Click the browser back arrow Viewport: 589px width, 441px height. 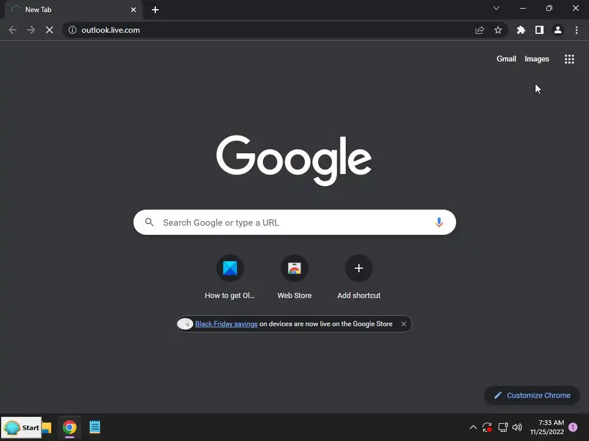[x=13, y=30]
